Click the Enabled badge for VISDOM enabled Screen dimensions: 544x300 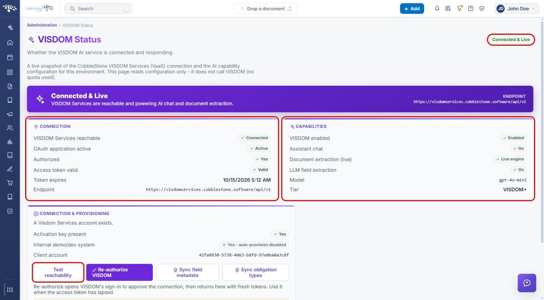[x=513, y=138]
